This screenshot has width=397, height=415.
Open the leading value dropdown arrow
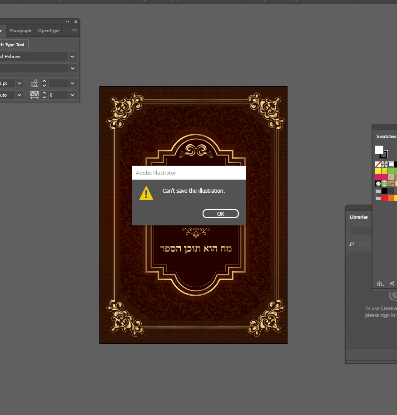click(72, 83)
